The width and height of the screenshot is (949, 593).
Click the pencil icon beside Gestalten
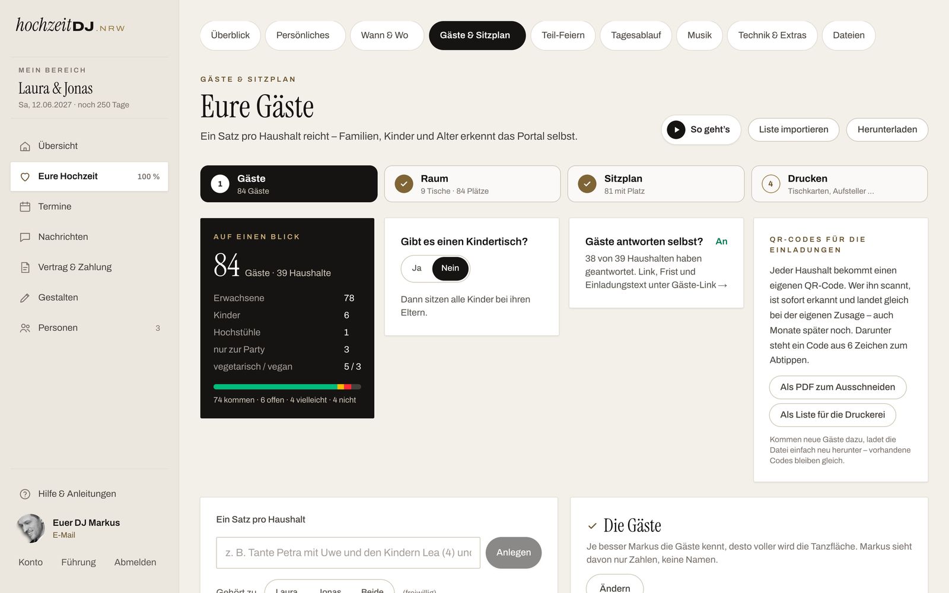25,298
